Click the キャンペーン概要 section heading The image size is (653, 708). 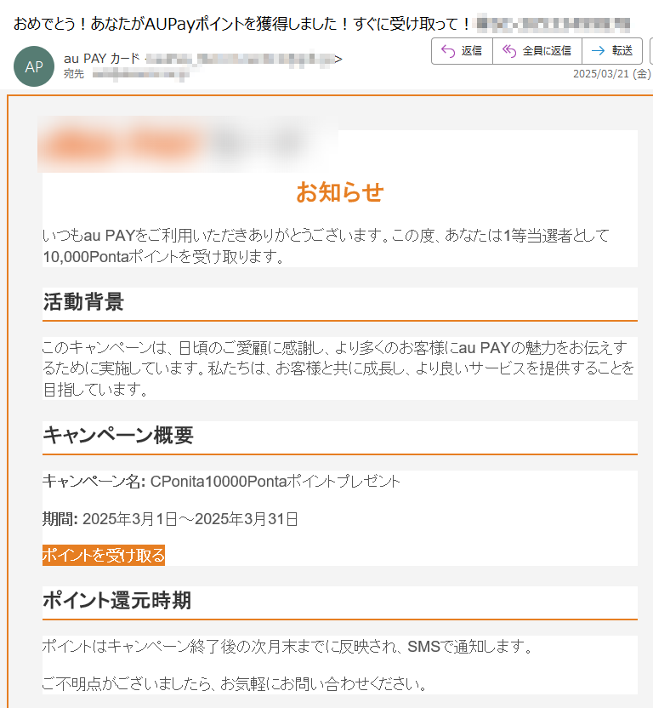pyautogui.click(x=118, y=436)
